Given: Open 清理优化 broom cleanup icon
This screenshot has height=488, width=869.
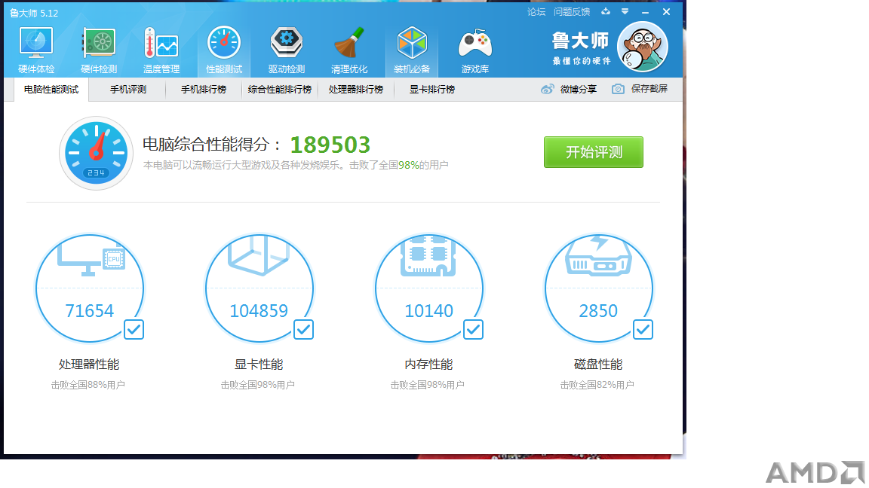Looking at the screenshot, I should [x=349, y=49].
